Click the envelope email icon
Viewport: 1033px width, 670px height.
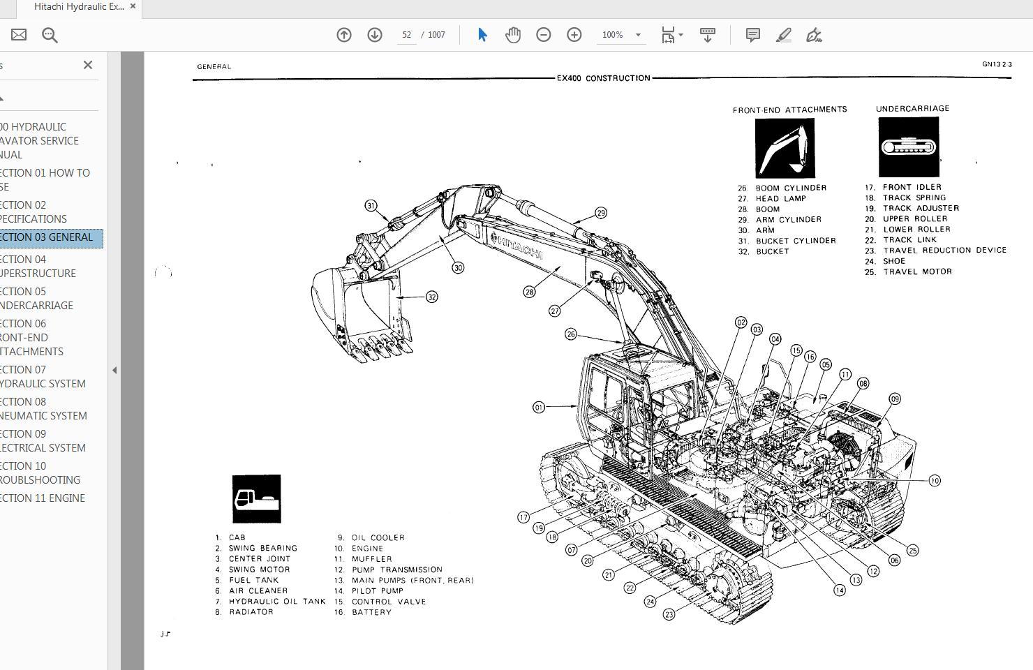19,35
